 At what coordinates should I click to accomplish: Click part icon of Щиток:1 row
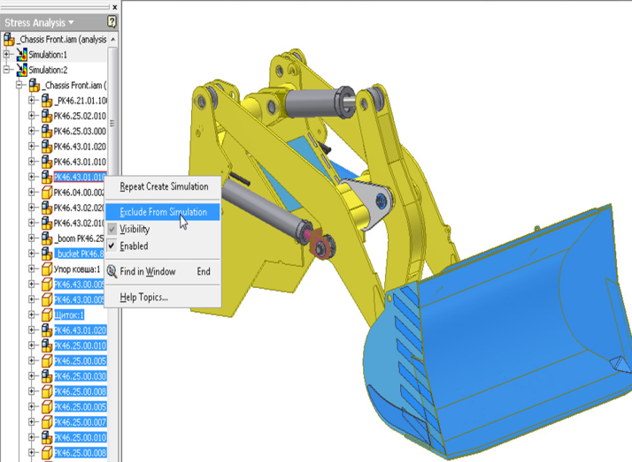tap(47, 314)
